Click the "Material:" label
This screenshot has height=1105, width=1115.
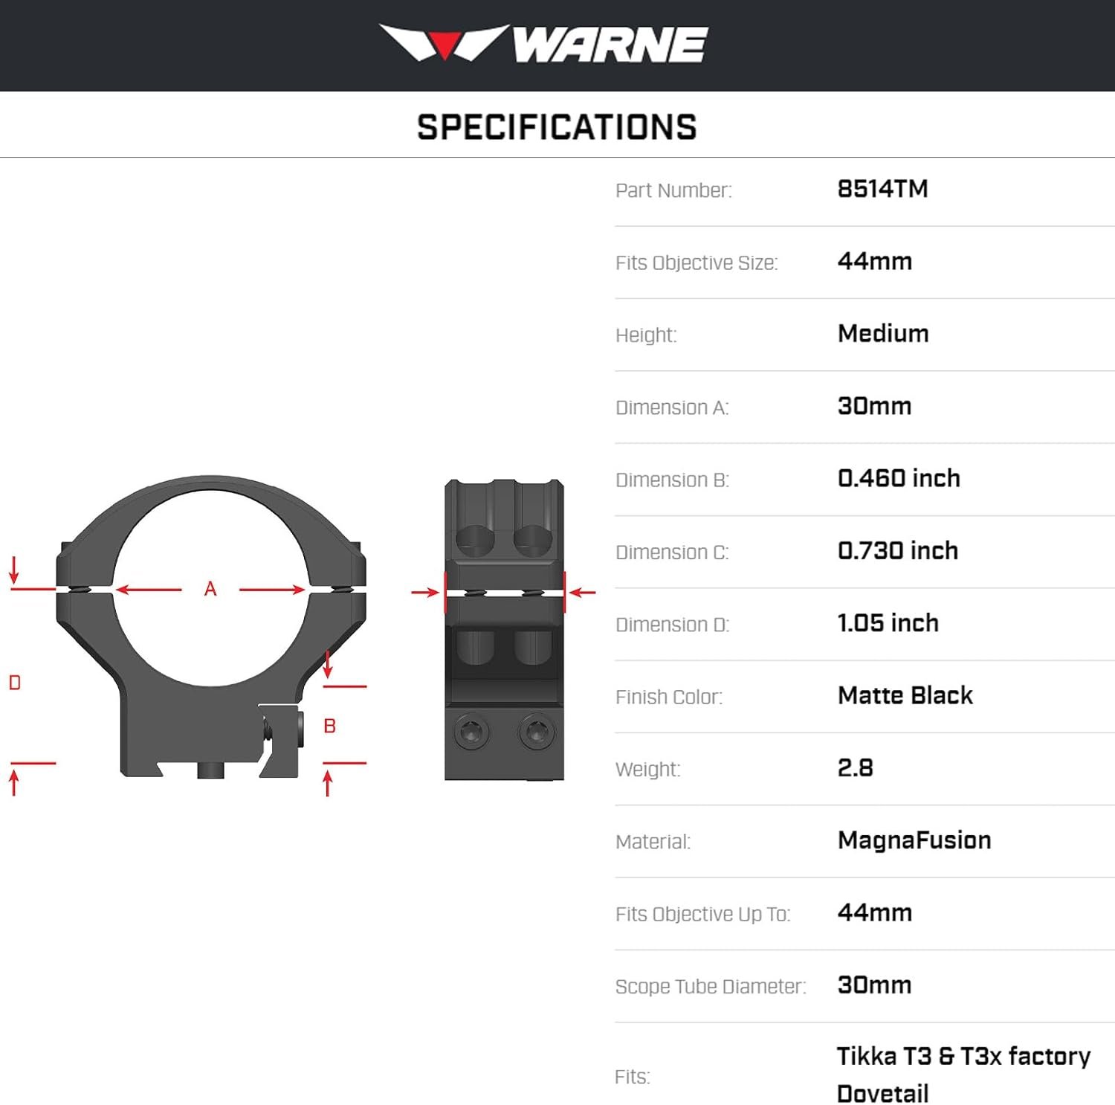tap(653, 842)
